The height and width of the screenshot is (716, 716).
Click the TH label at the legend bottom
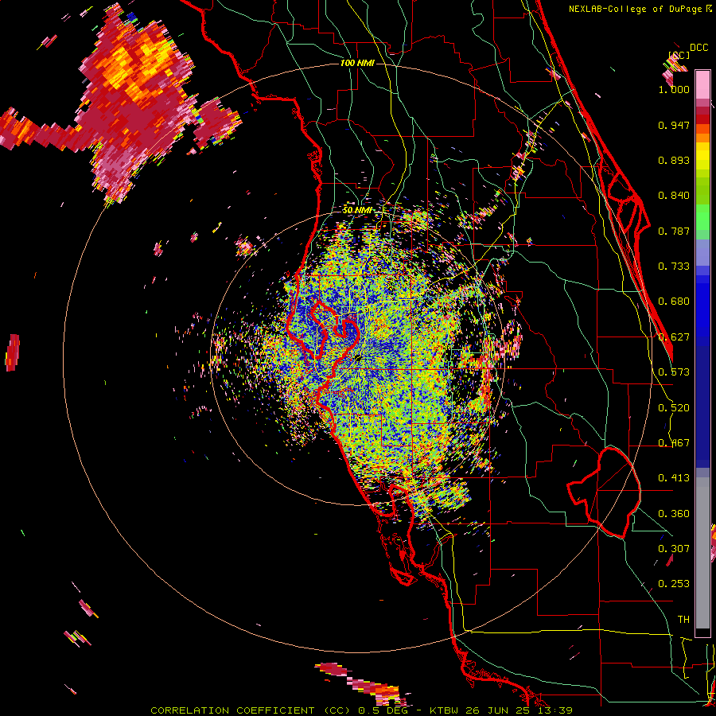coord(683,620)
